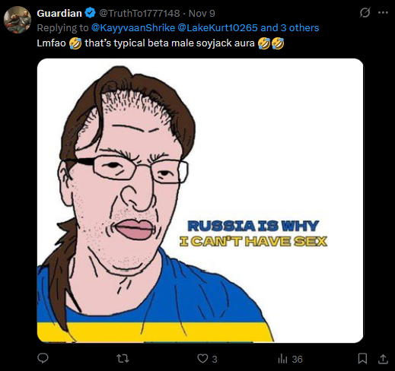Go to @LakeKurt10265's profile

pyautogui.click(x=218, y=28)
